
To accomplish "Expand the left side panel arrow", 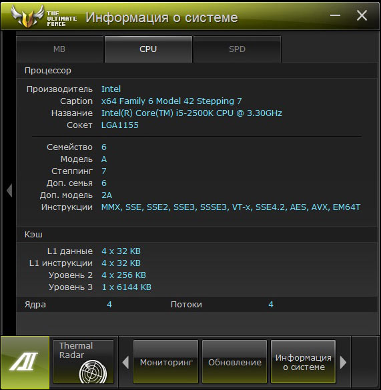I will pyautogui.click(x=9, y=191).
